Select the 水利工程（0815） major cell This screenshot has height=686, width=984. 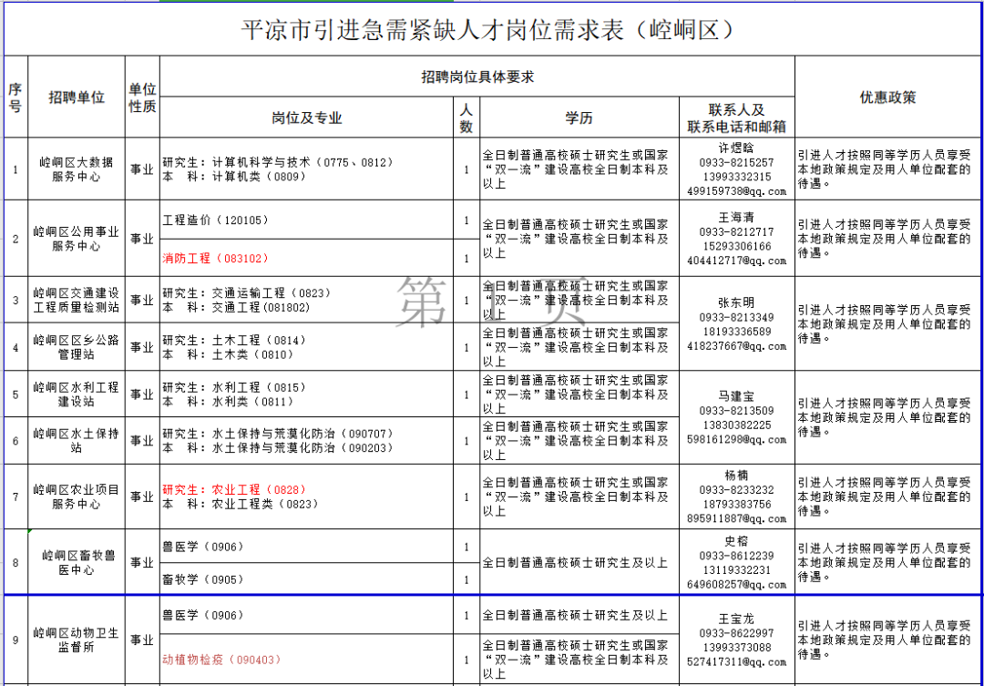point(307,394)
